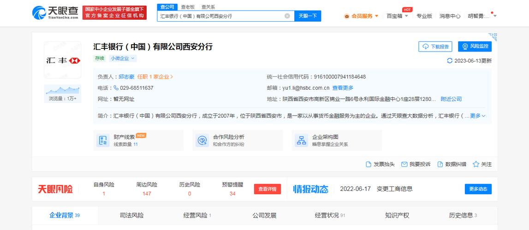The height and width of the screenshot is (230, 529).
Task: Switch to 经营状况 tab
Action: pyautogui.click(x=330, y=216)
